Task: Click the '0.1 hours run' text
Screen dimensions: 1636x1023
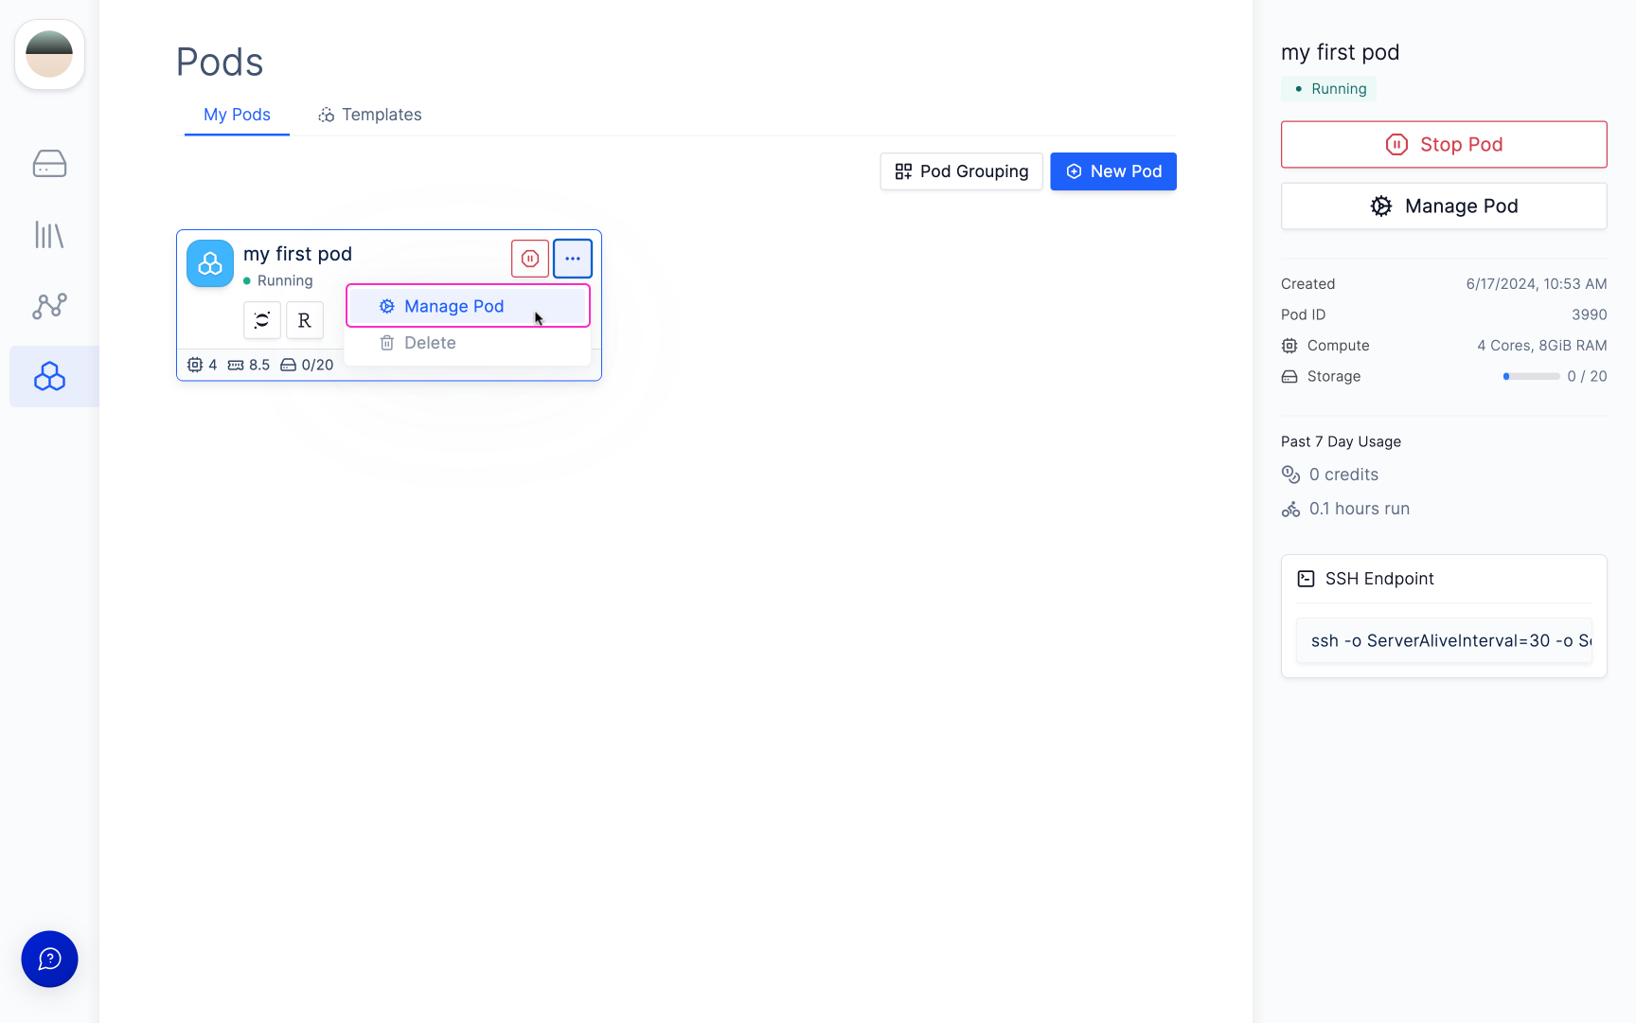Action: 1360,509
